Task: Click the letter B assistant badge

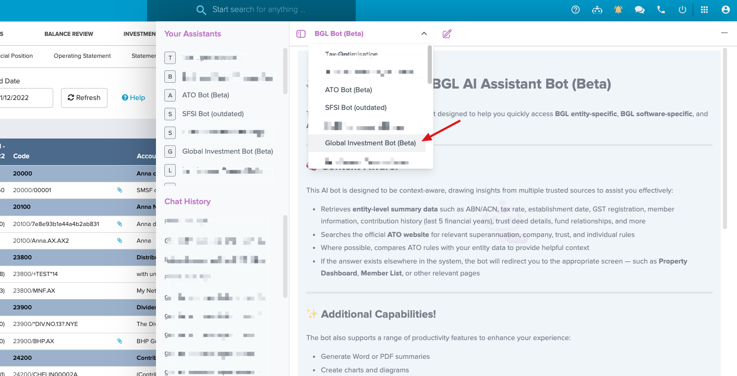Action: click(x=170, y=77)
